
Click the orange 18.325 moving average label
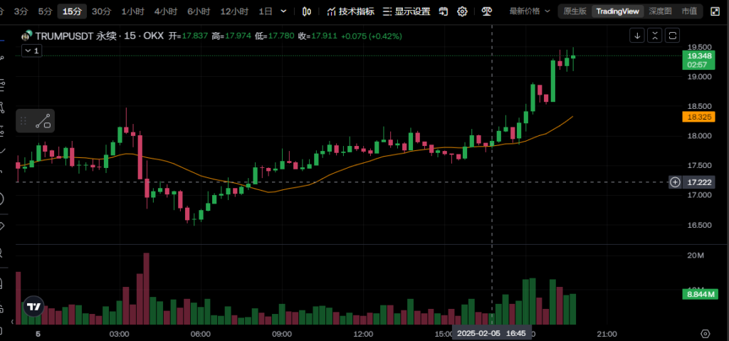click(697, 117)
